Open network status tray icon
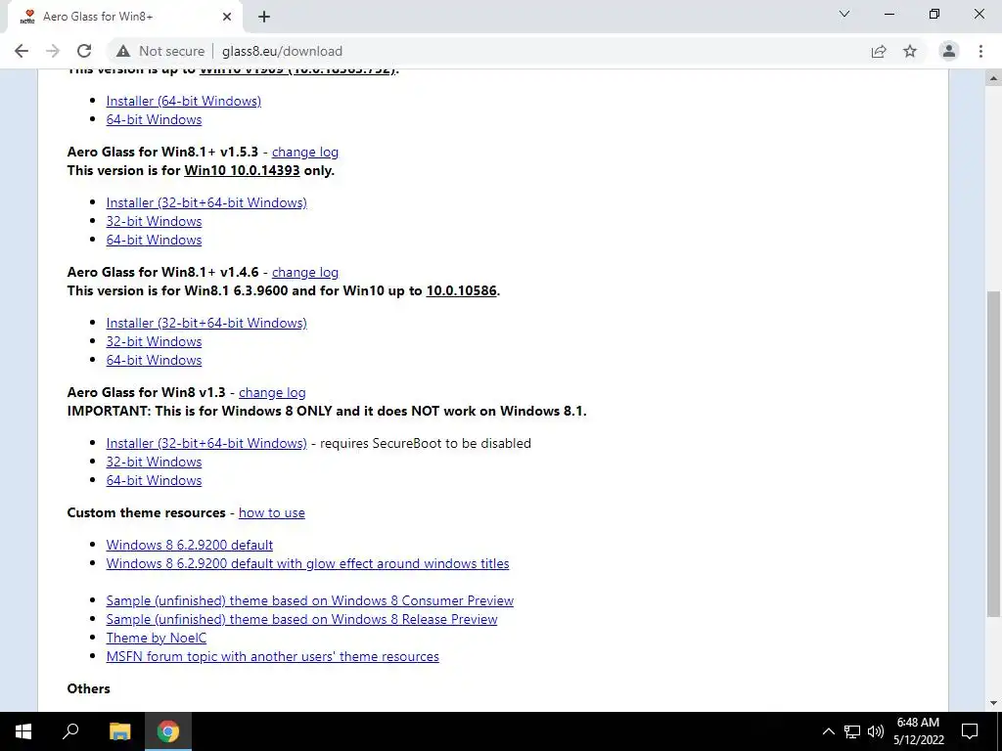Viewport: 1002px width, 751px height. 852,731
